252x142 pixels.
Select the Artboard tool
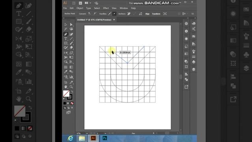click(x=66, y=82)
